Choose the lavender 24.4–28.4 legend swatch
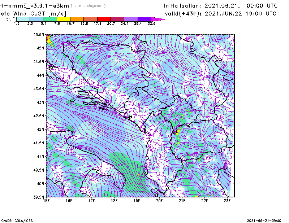 (131, 19)
